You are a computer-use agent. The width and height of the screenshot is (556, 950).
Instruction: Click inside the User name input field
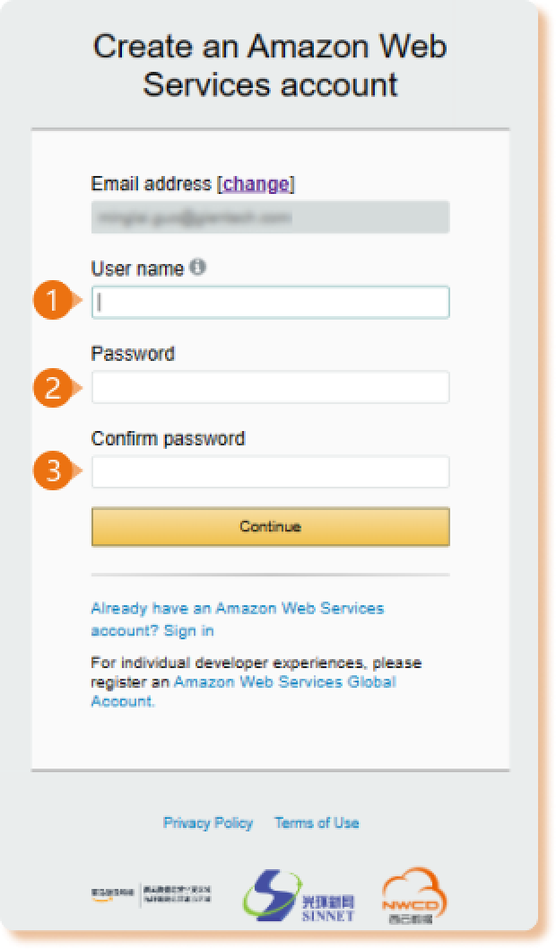(269, 303)
